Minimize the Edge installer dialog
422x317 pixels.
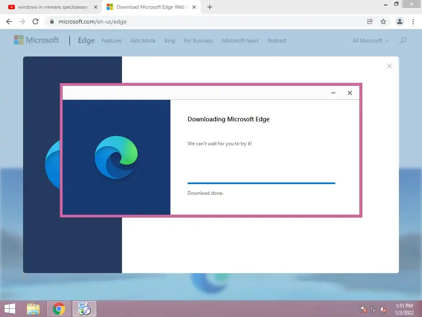coord(333,93)
